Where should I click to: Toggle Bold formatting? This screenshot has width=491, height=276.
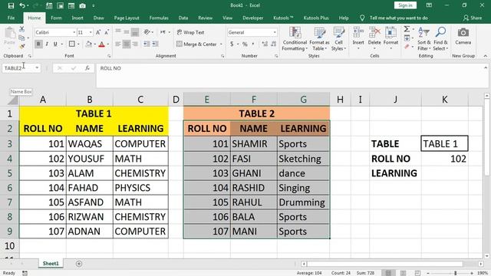[x=38, y=44]
